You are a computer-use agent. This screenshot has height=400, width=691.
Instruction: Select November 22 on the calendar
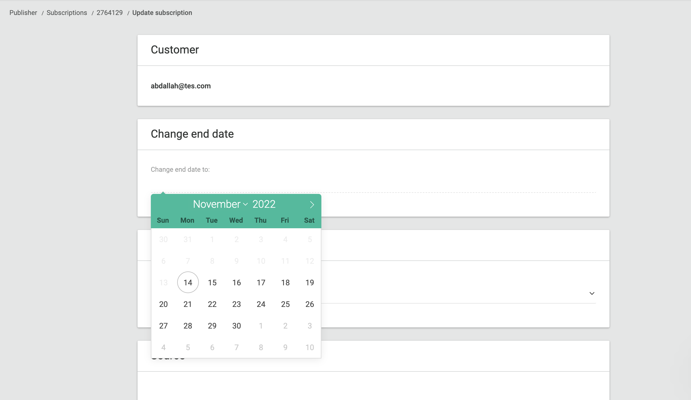(212, 304)
